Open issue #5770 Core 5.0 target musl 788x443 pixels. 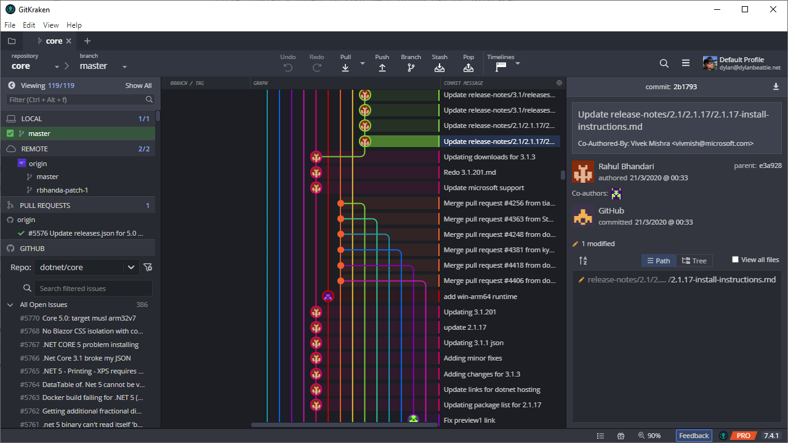78,318
